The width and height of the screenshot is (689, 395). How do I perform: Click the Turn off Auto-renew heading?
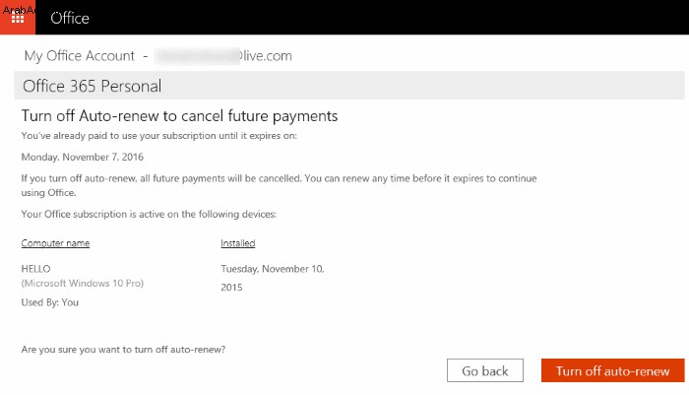coord(179,115)
